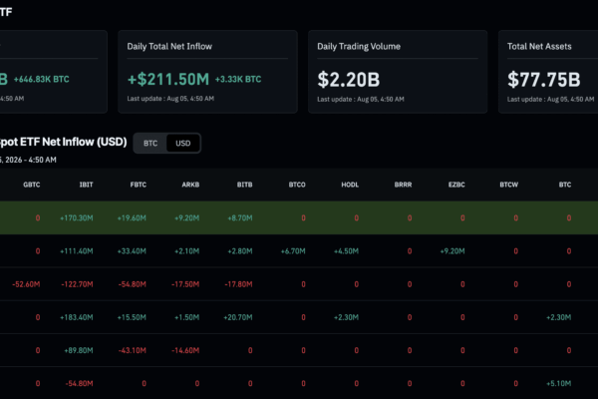Viewport: 598px width, 399px height.
Task: Open the Daily Trading Volume card
Action: click(398, 72)
